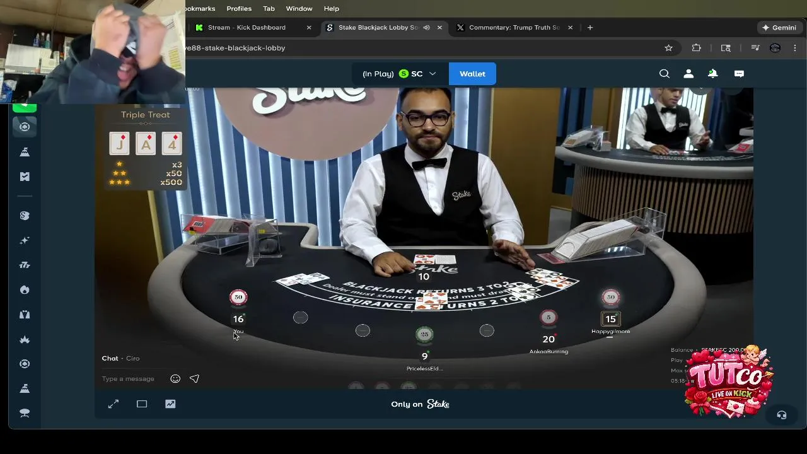The width and height of the screenshot is (807, 454).
Task: Toggle fullscreen for the blackjack game
Action: 113,404
